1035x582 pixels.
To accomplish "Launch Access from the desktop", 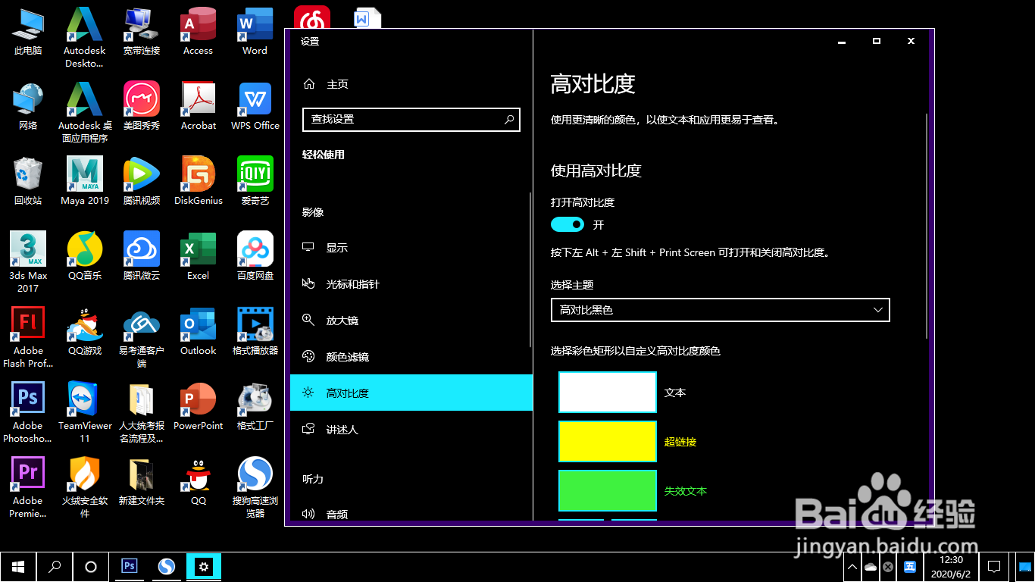I will pos(199,31).
